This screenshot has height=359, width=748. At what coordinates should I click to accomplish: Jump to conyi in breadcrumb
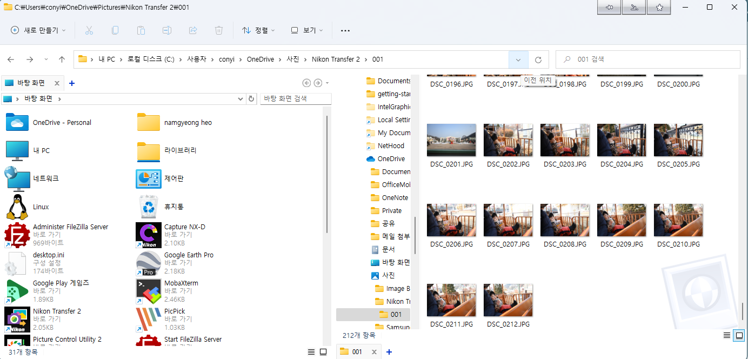pyautogui.click(x=226, y=59)
